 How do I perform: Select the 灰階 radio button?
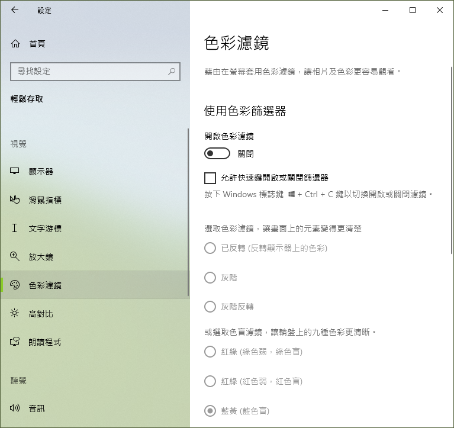pyautogui.click(x=210, y=278)
